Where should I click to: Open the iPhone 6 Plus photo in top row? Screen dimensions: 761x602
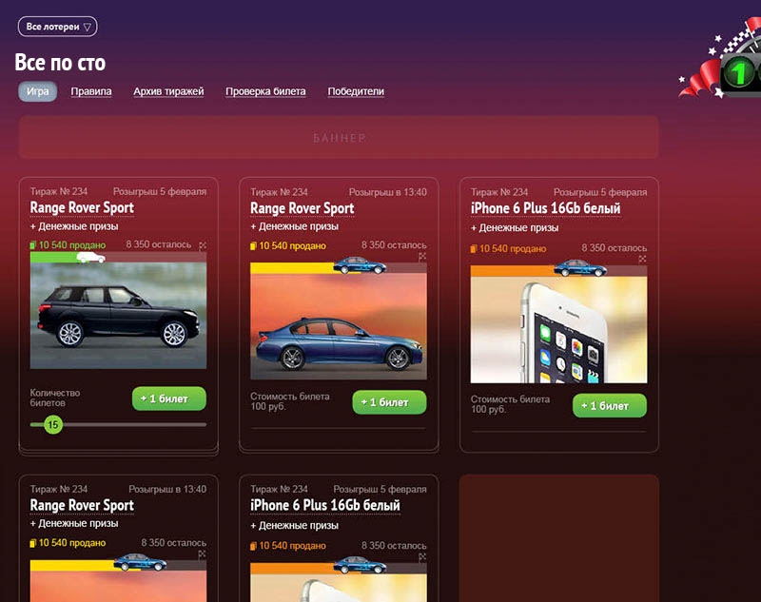click(558, 330)
